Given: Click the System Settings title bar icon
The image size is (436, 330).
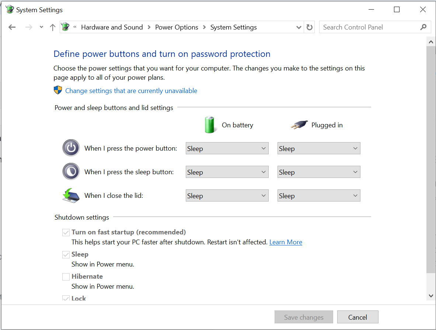Looking at the screenshot, I should 10,10.
